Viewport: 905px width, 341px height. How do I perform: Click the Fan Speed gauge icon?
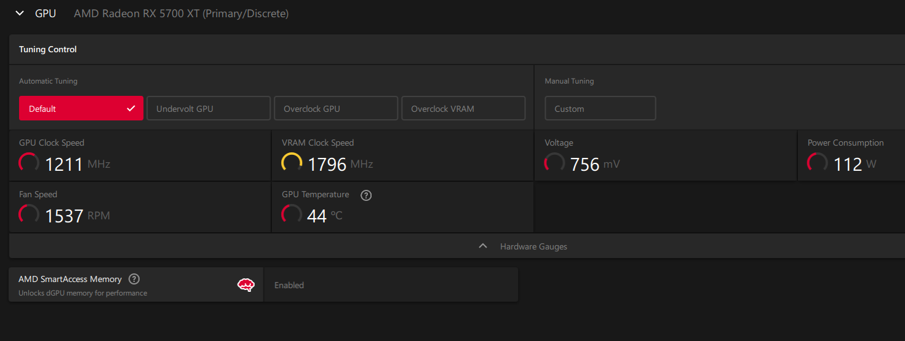[x=30, y=214]
